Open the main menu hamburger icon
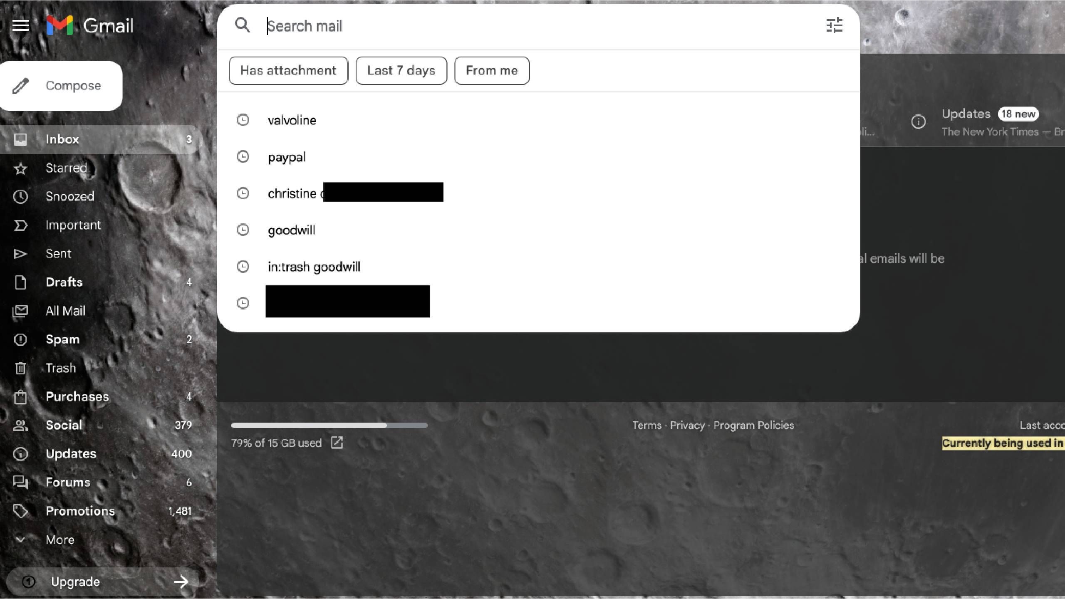 tap(20, 26)
